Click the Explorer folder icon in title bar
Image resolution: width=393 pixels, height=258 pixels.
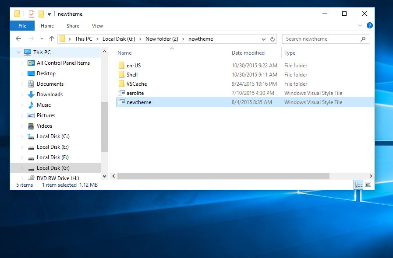17,14
